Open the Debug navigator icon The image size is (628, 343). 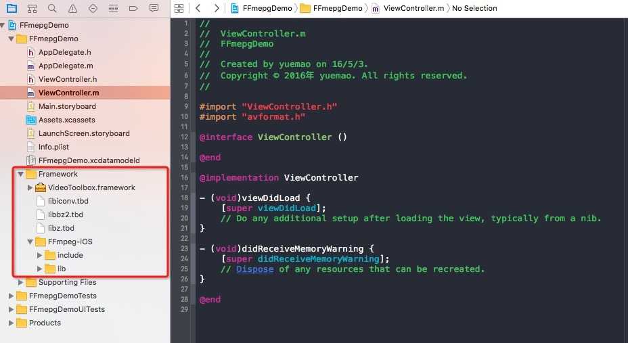click(x=113, y=8)
